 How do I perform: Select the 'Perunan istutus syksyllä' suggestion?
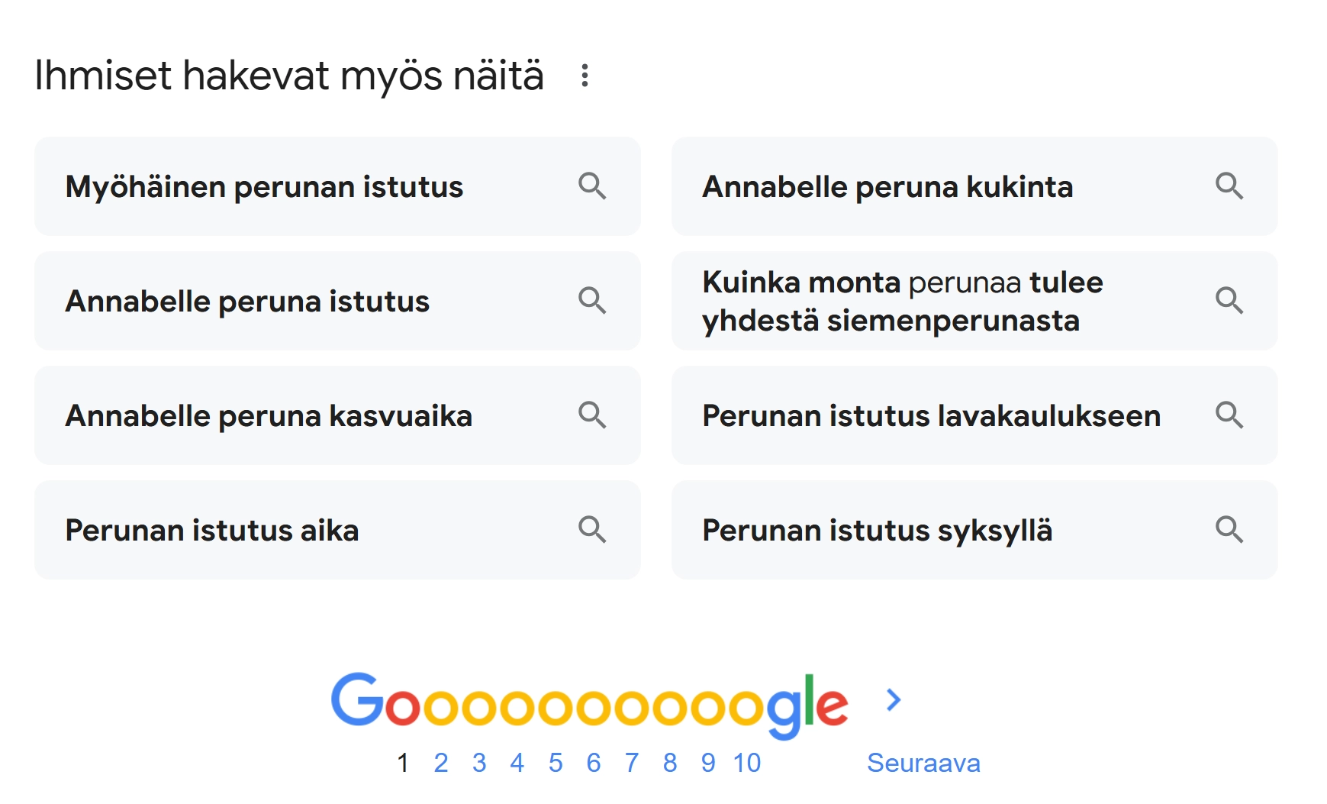(x=878, y=530)
